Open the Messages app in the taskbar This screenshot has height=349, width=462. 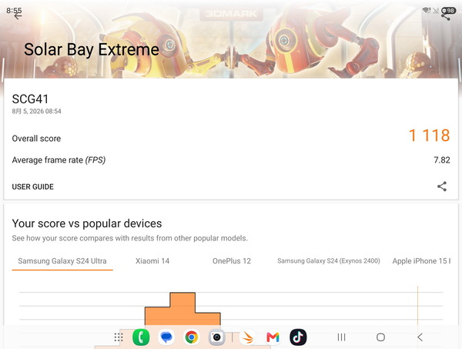pos(166,337)
